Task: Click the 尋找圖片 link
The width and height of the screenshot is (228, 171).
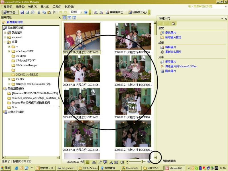Action: coord(170,33)
